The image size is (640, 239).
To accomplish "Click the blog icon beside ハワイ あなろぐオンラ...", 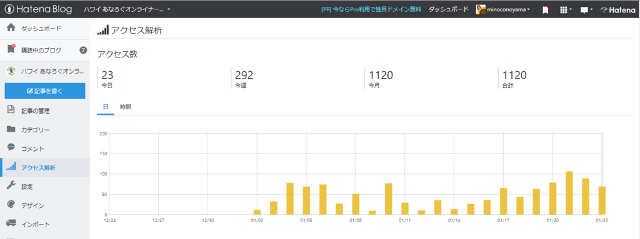I will [11, 71].
